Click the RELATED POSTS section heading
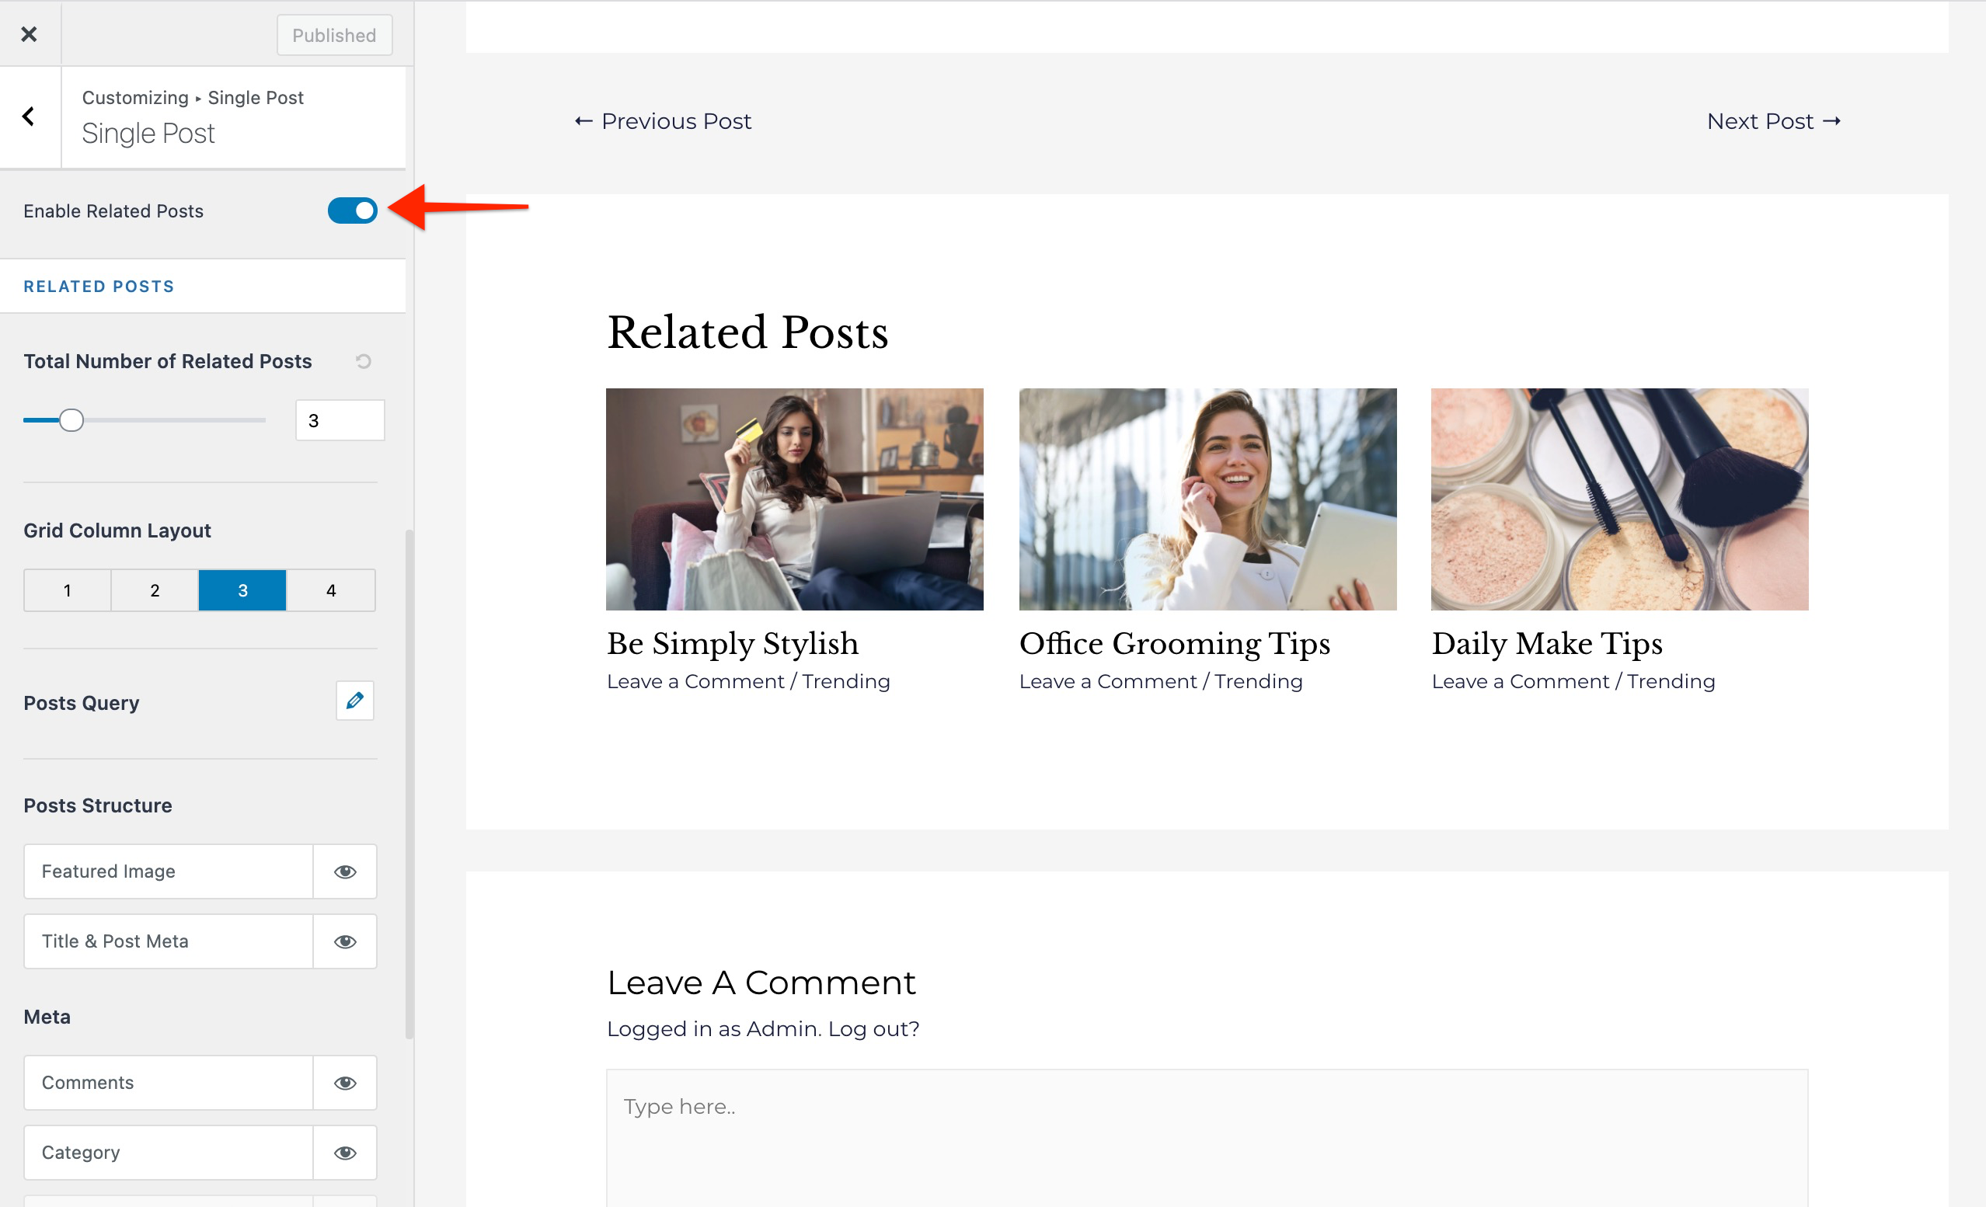The width and height of the screenshot is (1986, 1207). [99, 286]
